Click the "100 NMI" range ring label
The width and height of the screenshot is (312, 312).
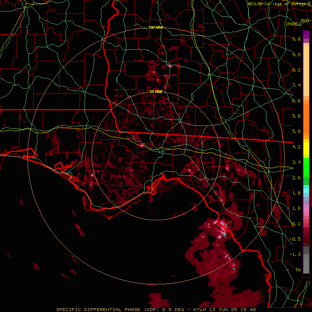(156, 27)
